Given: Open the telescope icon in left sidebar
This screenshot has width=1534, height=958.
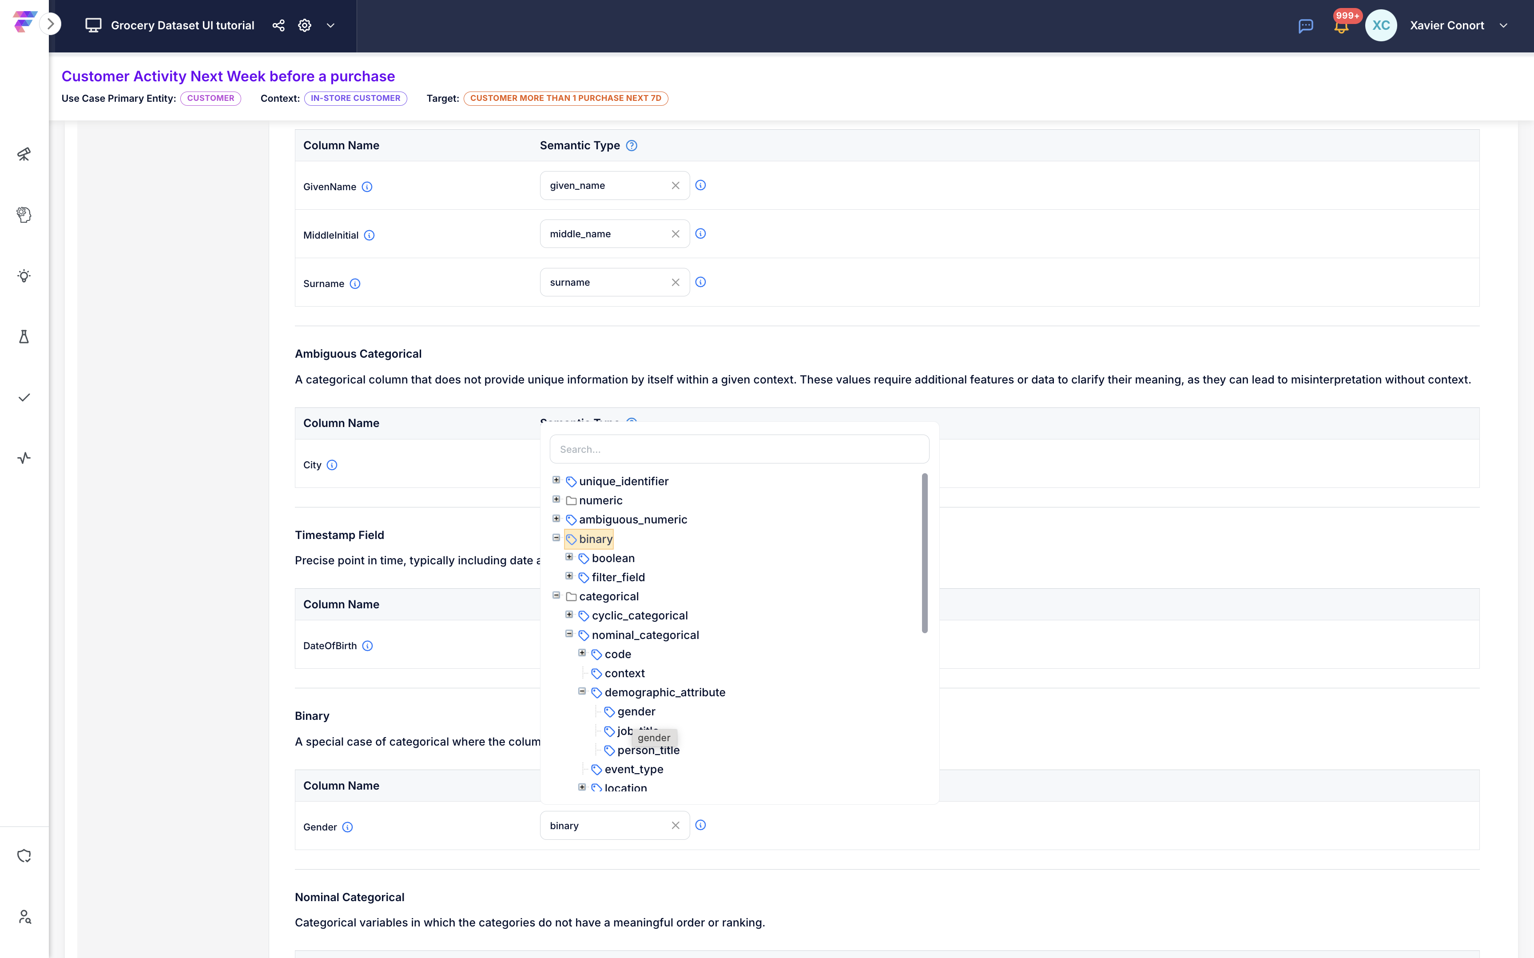Looking at the screenshot, I should [x=24, y=154].
